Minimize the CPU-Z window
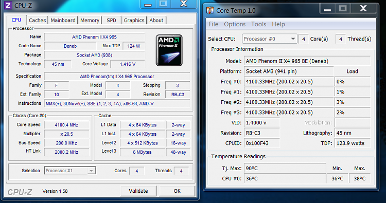This screenshot has width=386, height=203. 148,4
